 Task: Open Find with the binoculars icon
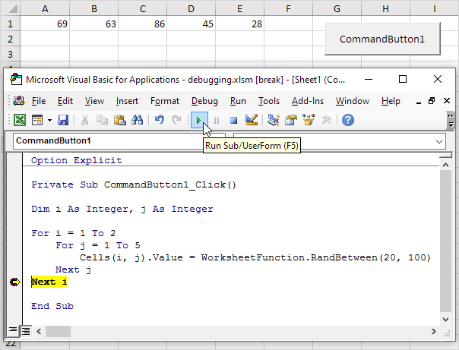[138, 120]
